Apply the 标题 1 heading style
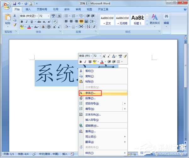 pos(137,20)
